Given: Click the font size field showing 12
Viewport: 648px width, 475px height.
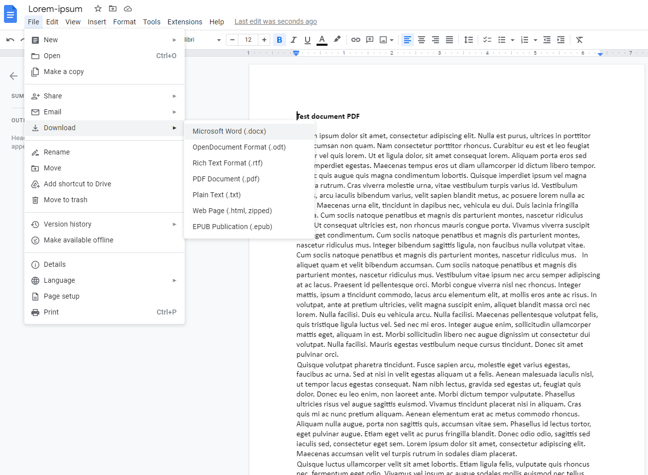Looking at the screenshot, I should tap(248, 40).
